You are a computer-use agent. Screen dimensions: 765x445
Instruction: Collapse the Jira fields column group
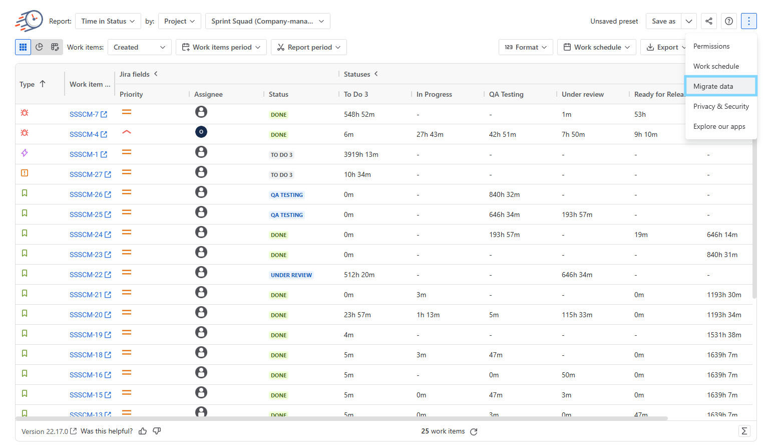[x=156, y=74]
